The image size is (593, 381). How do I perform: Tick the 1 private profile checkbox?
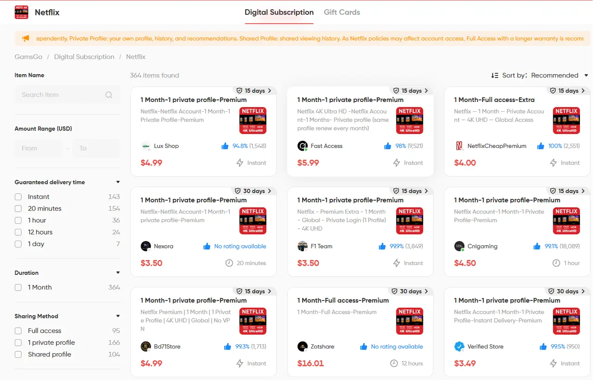[18, 343]
